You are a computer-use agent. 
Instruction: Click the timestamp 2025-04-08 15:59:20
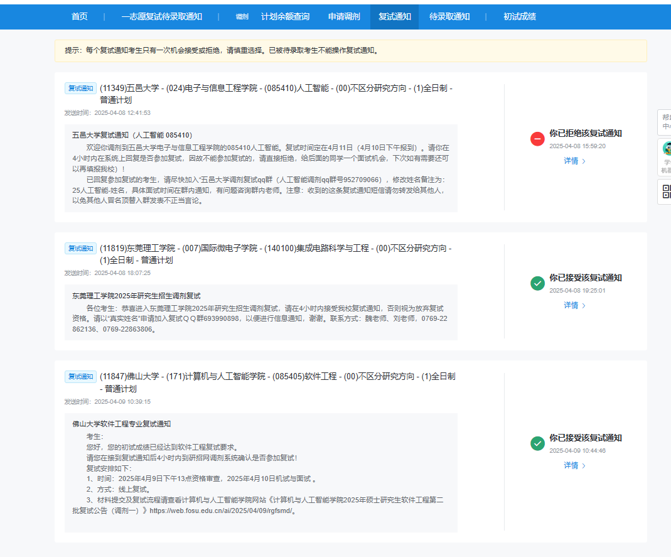click(x=577, y=146)
